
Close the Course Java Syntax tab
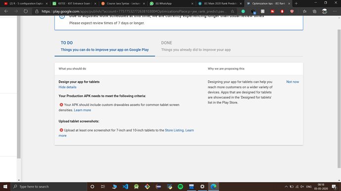tap(144, 3)
